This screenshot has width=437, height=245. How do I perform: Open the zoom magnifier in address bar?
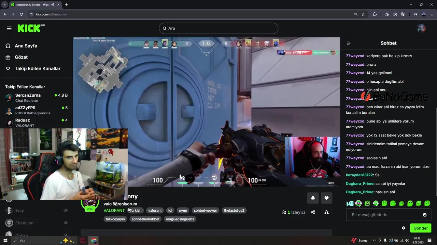(356, 14)
